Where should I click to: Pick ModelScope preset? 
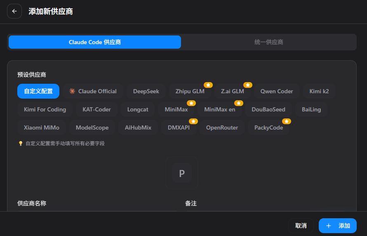pos(92,127)
